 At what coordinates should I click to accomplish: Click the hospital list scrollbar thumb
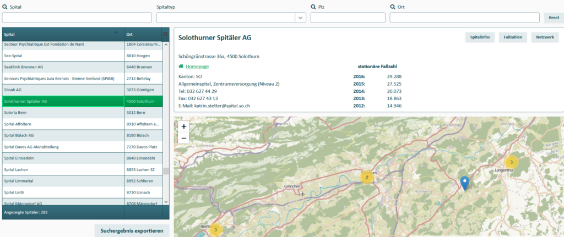point(166,171)
